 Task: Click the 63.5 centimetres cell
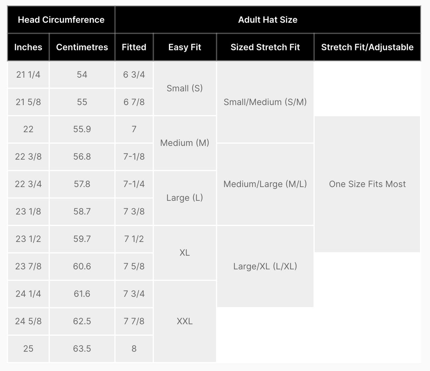(x=82, y=349)
